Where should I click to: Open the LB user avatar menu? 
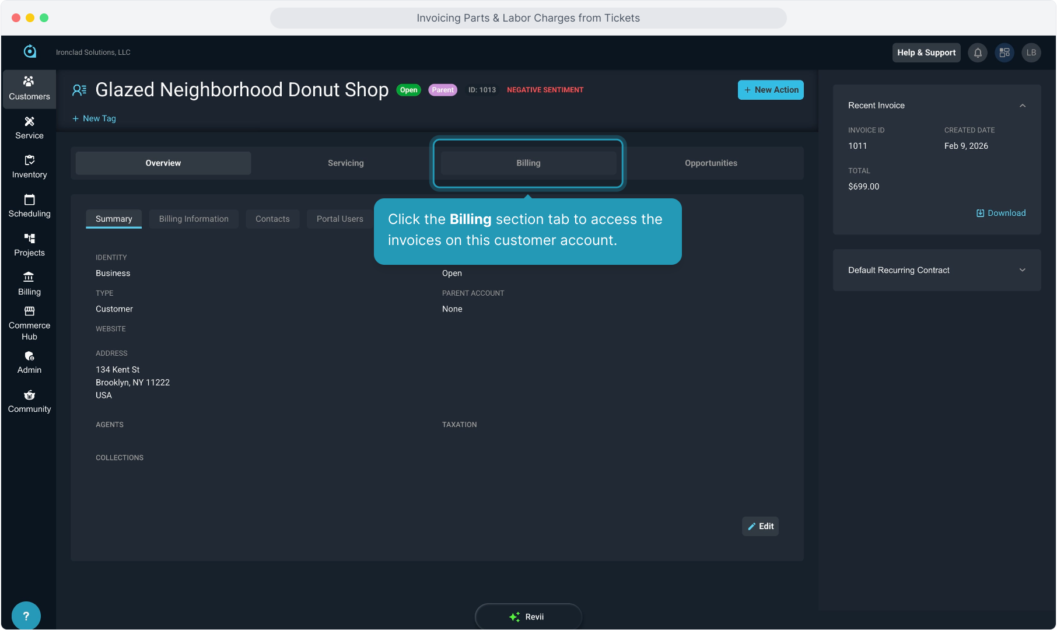tap(1031, 52)
